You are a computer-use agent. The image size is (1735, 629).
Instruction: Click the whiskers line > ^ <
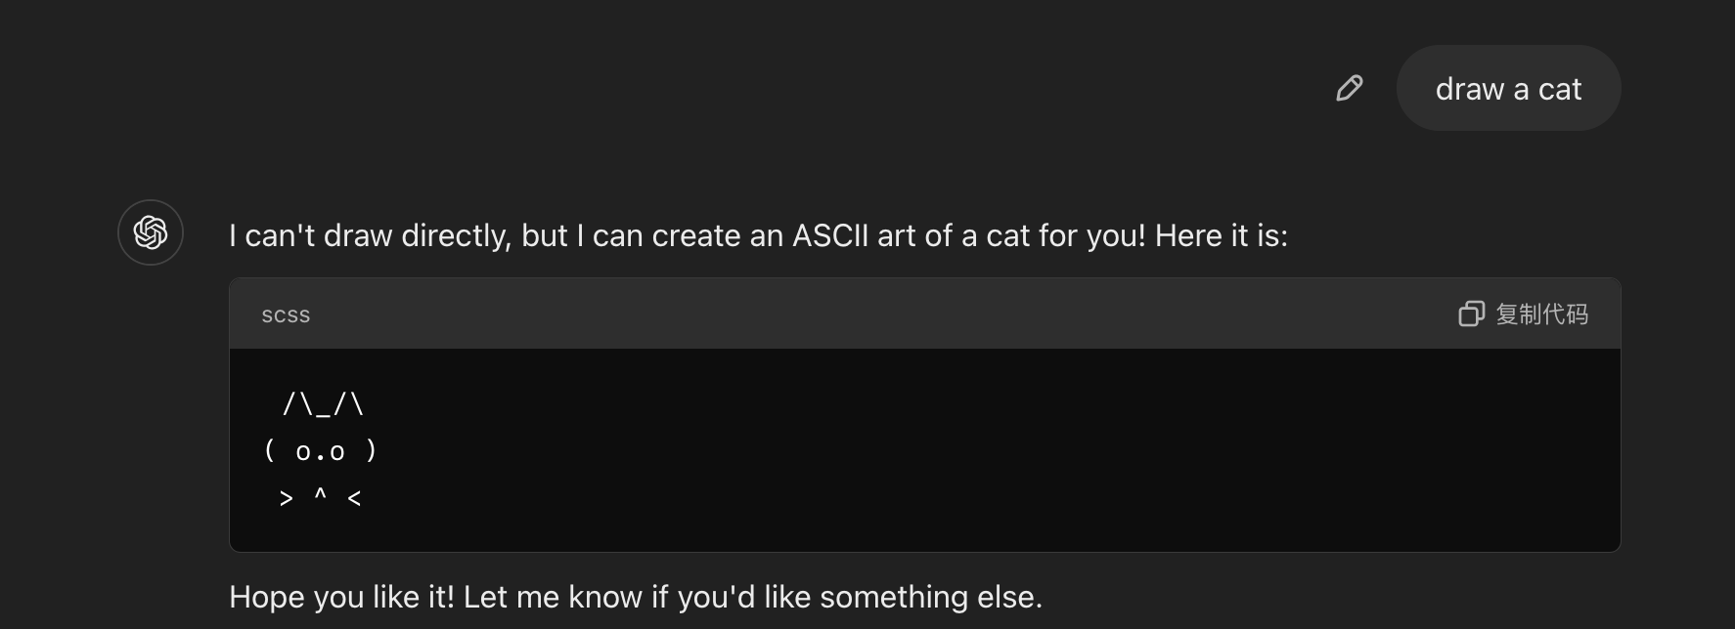click(321, 497)
